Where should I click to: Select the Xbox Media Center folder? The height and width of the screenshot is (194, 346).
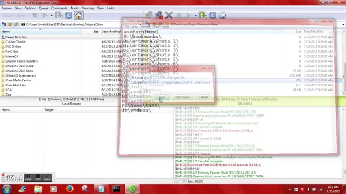pyautogui.click(x=18, y=80)
